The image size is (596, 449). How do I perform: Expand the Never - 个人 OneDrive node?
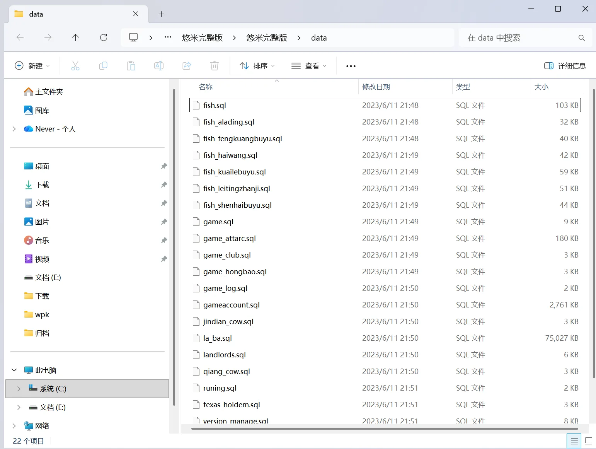(x=14, y=129)
